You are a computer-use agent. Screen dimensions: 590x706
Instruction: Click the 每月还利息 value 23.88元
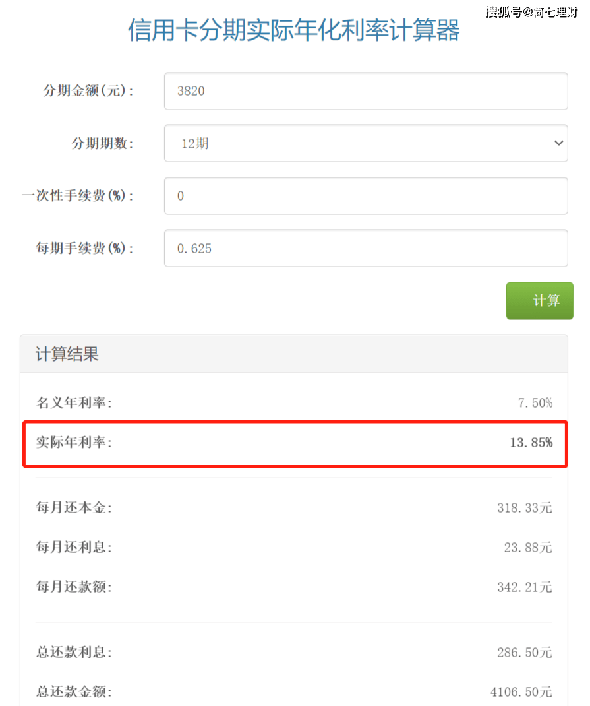[527, 548]
